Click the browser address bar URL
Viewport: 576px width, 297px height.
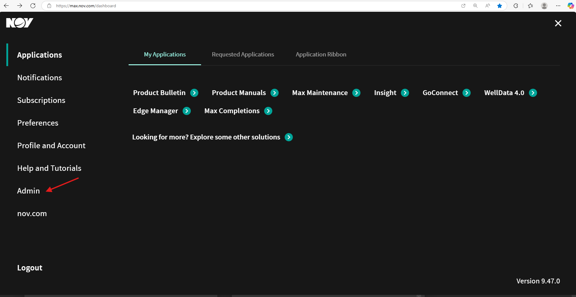[x=86, y=6]
